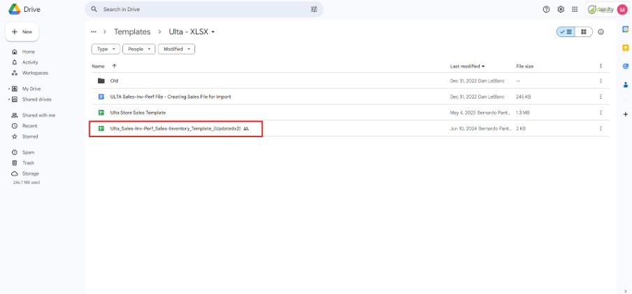Expand the Type filter dropdown

tap(106, 49)
